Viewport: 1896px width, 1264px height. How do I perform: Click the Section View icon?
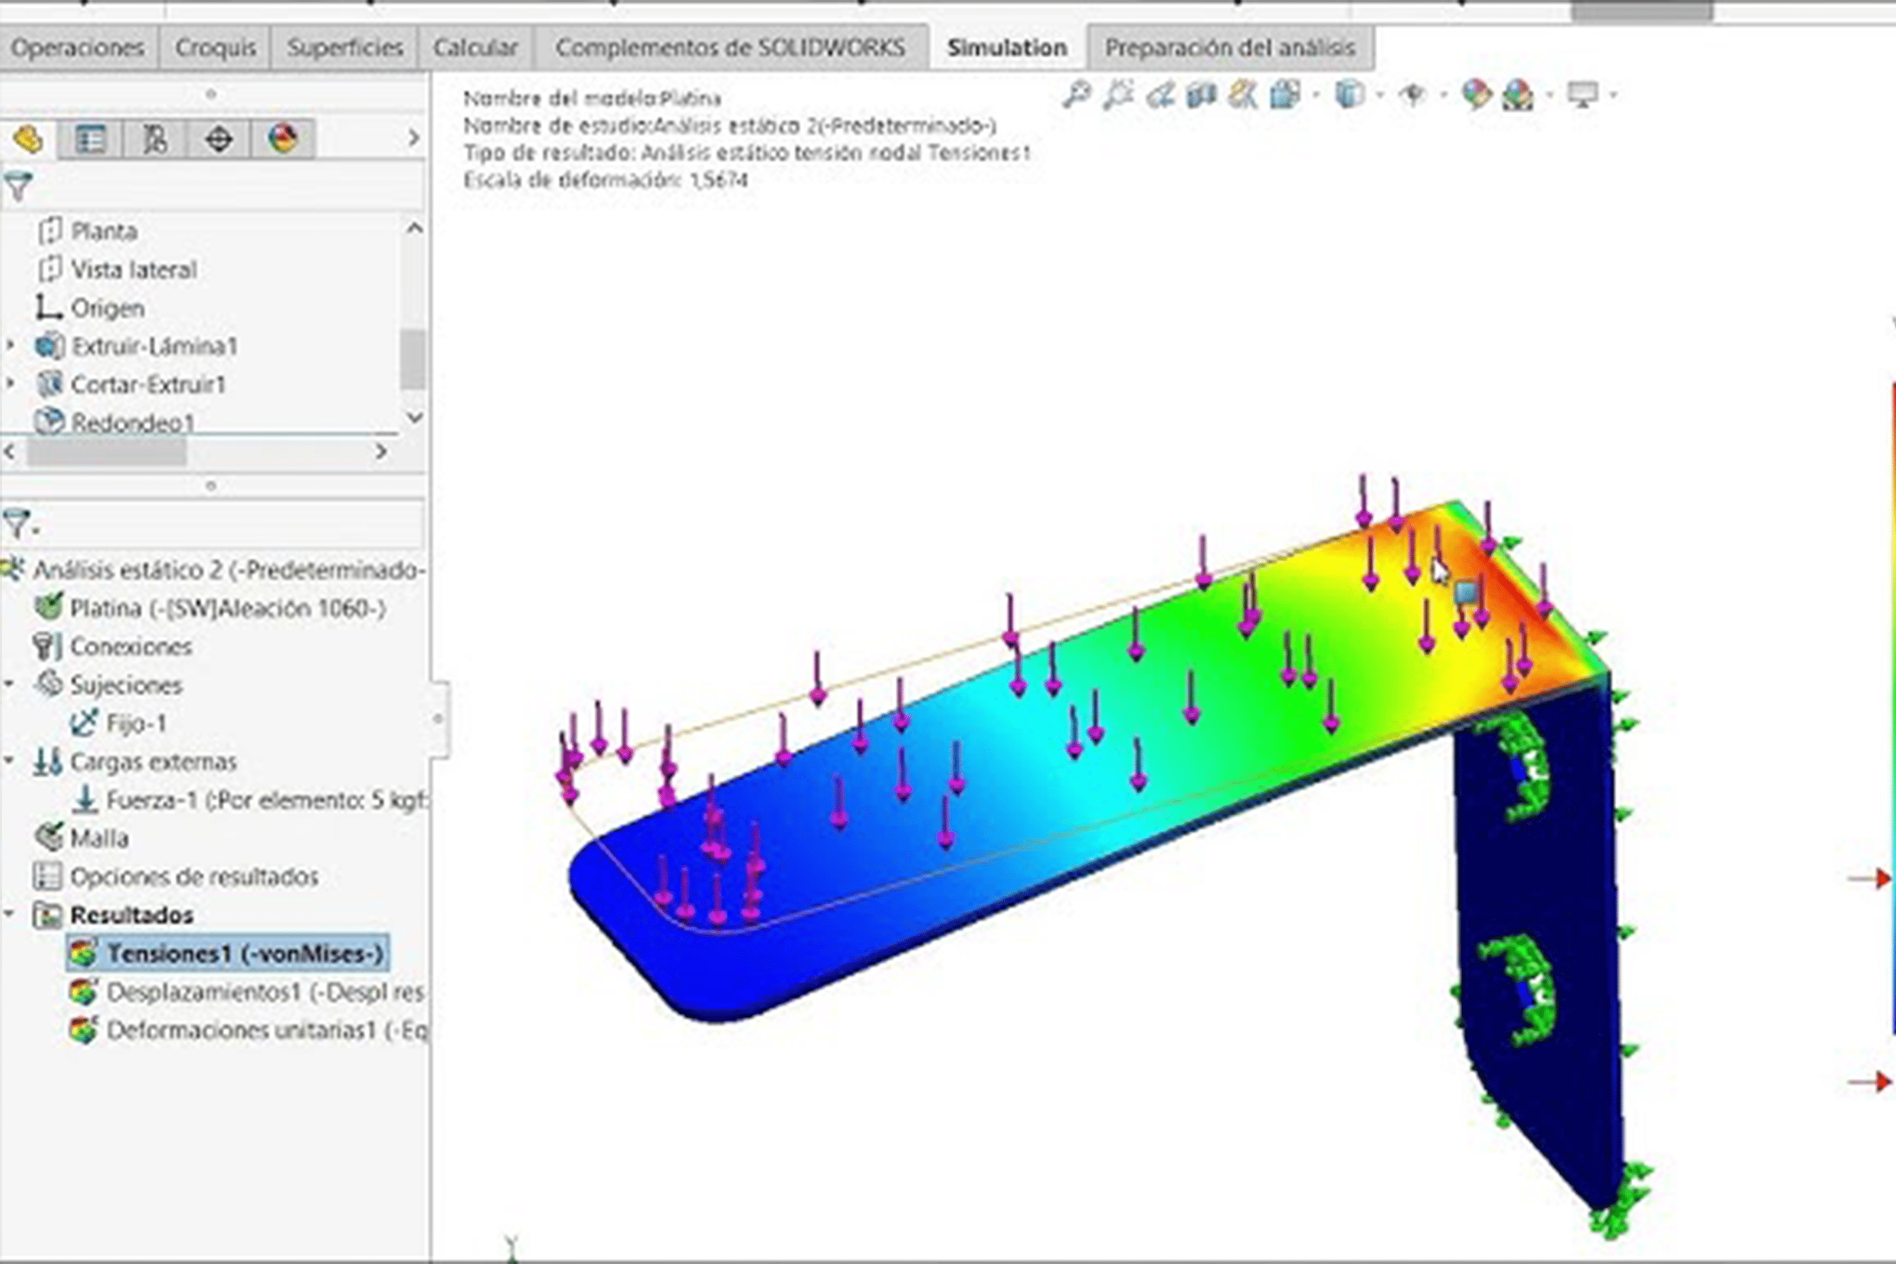coord(1201,96)
